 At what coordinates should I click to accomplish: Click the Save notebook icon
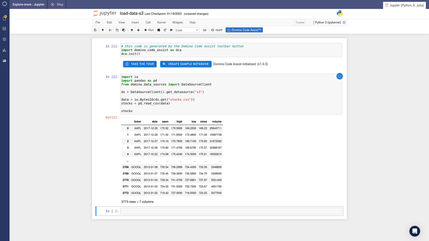coord(95,30)
